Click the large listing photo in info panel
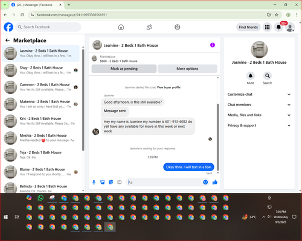The image size is (302, 241). [259, 50]
